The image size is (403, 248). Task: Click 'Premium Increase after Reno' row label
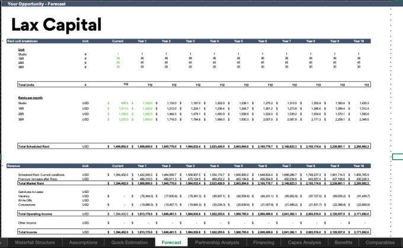(38, 179)
